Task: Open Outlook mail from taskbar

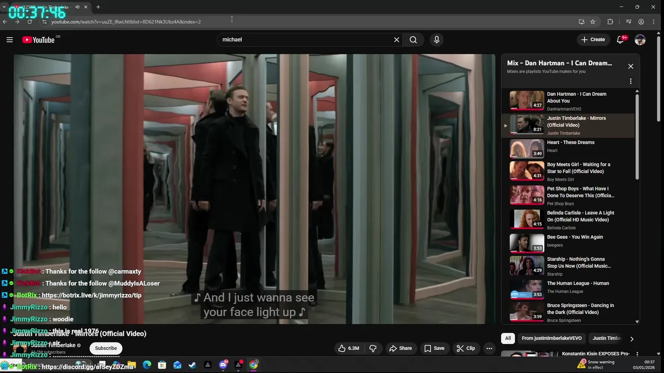Action: click(177, 365)
